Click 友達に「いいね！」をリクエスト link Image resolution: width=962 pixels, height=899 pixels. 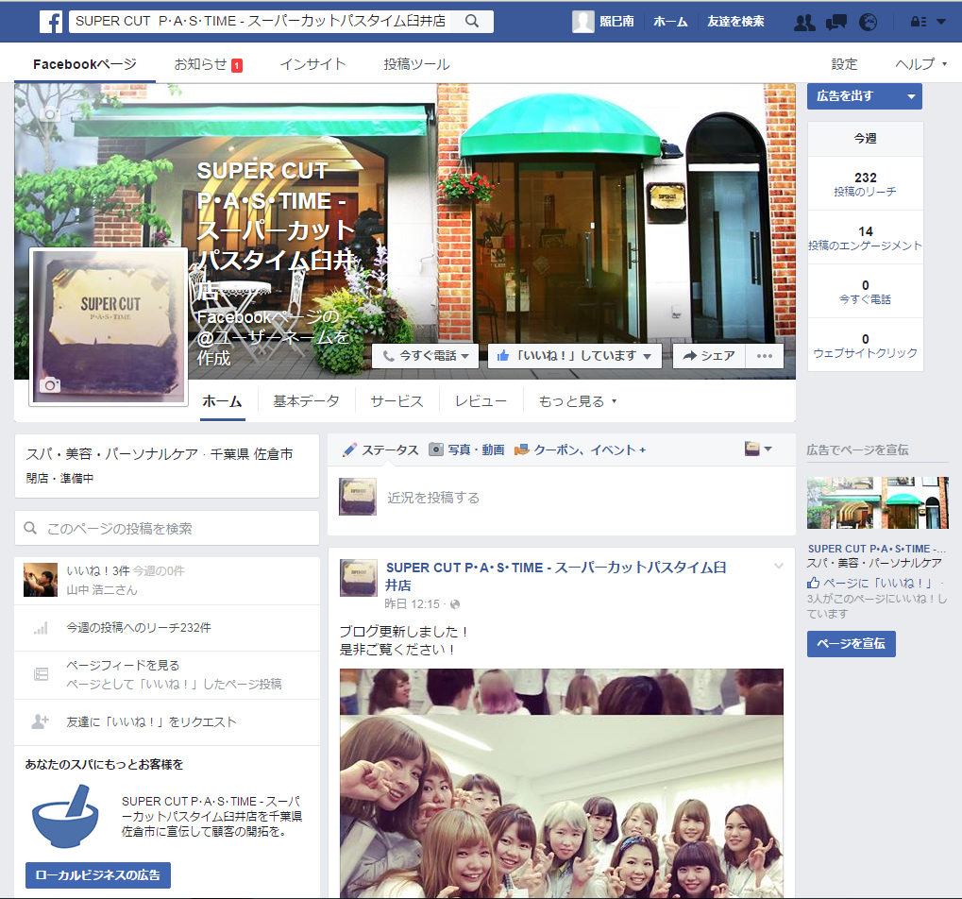[x=151, y=722]
